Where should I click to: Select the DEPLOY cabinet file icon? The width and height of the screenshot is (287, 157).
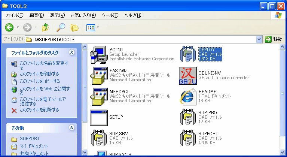coord(188,54)
